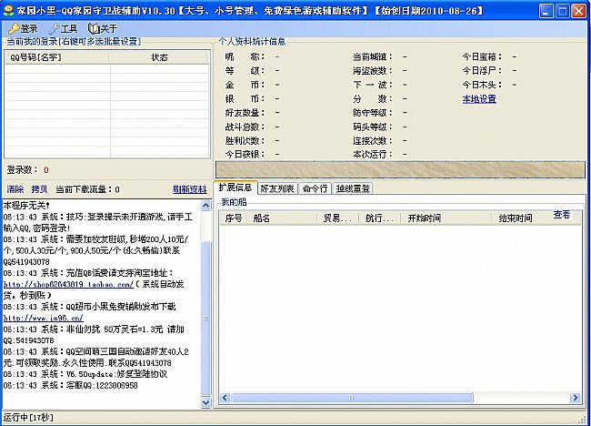
Task: Click the ship table horizontal scrollbar thumb
Action: click(352, 398)
